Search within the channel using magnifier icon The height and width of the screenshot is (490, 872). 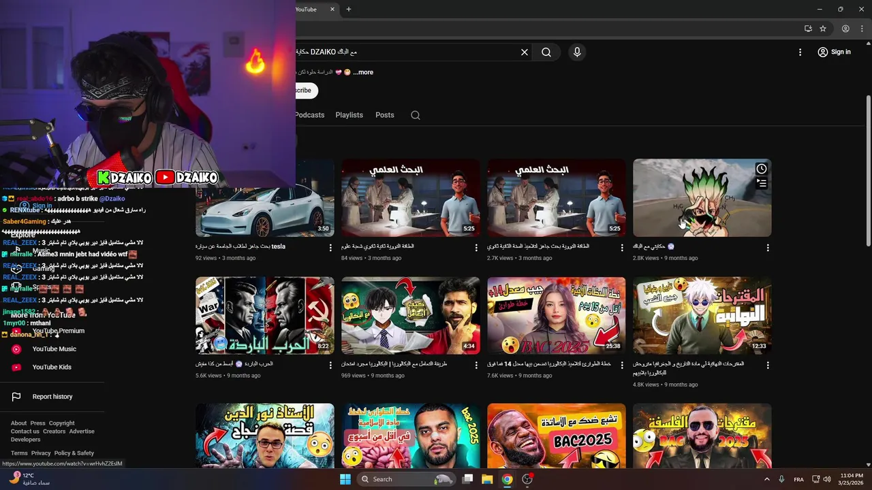click(416, 115)
